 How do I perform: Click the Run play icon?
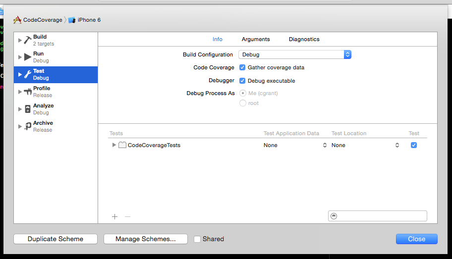(x=28, y=57)
